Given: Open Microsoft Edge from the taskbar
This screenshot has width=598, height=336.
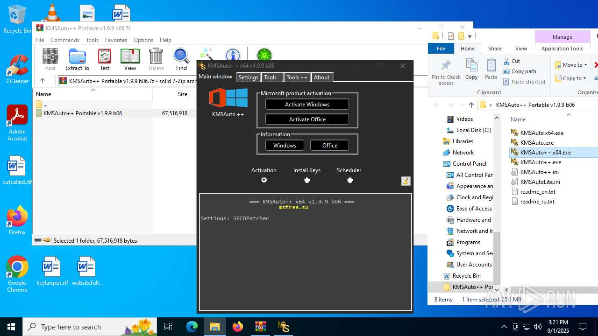Looking at the screenshot, I should tap(192, 327).
